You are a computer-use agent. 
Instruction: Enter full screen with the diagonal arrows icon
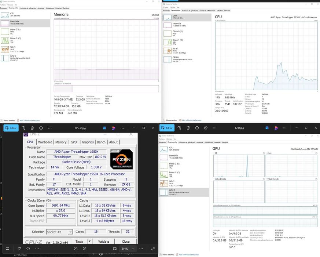click(x=153, y=249)
